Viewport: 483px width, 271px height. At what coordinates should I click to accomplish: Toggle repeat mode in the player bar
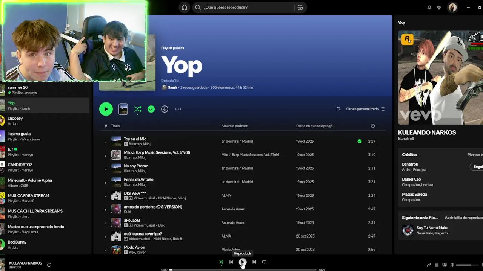[264, 262]
